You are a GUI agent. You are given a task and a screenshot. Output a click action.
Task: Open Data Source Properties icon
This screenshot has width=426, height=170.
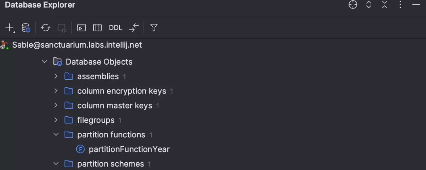(26, 27)
